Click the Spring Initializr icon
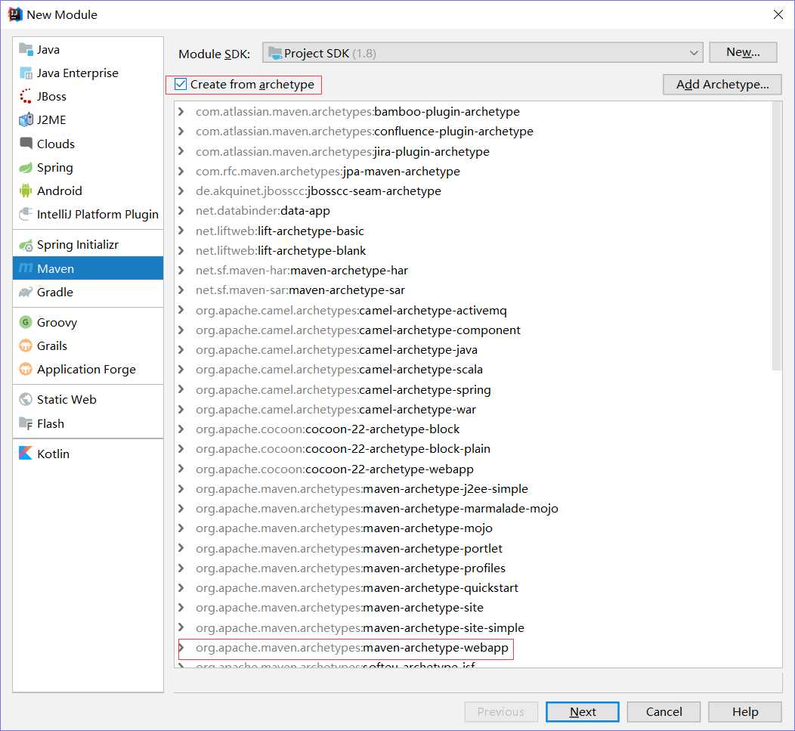 pos(26,246)
